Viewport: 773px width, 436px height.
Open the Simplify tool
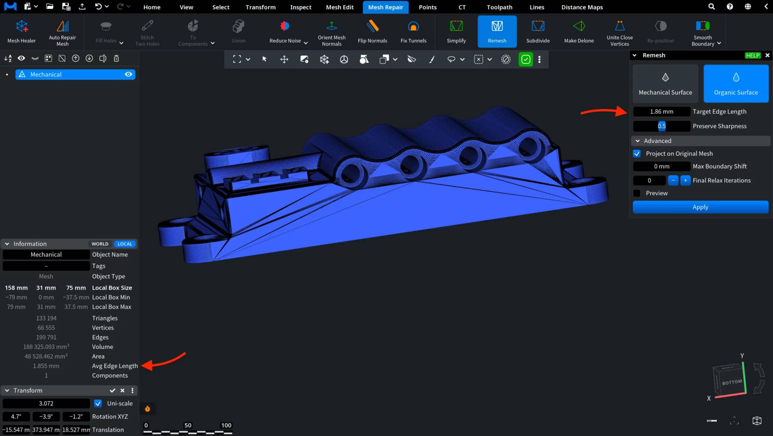pyautogui.click(x=456, y=31)
